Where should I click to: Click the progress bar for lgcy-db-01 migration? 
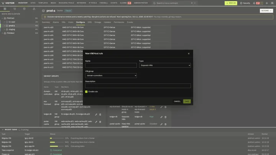pos(56,142)
